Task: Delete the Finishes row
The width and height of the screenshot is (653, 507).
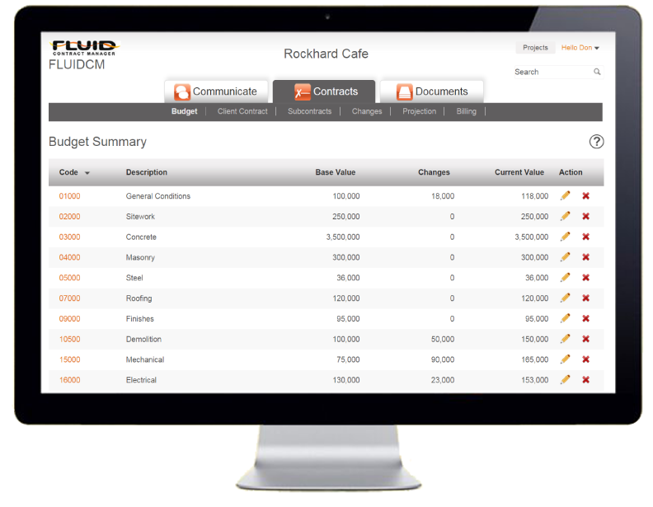Action: pyautogui.click(x=585, y=318)
